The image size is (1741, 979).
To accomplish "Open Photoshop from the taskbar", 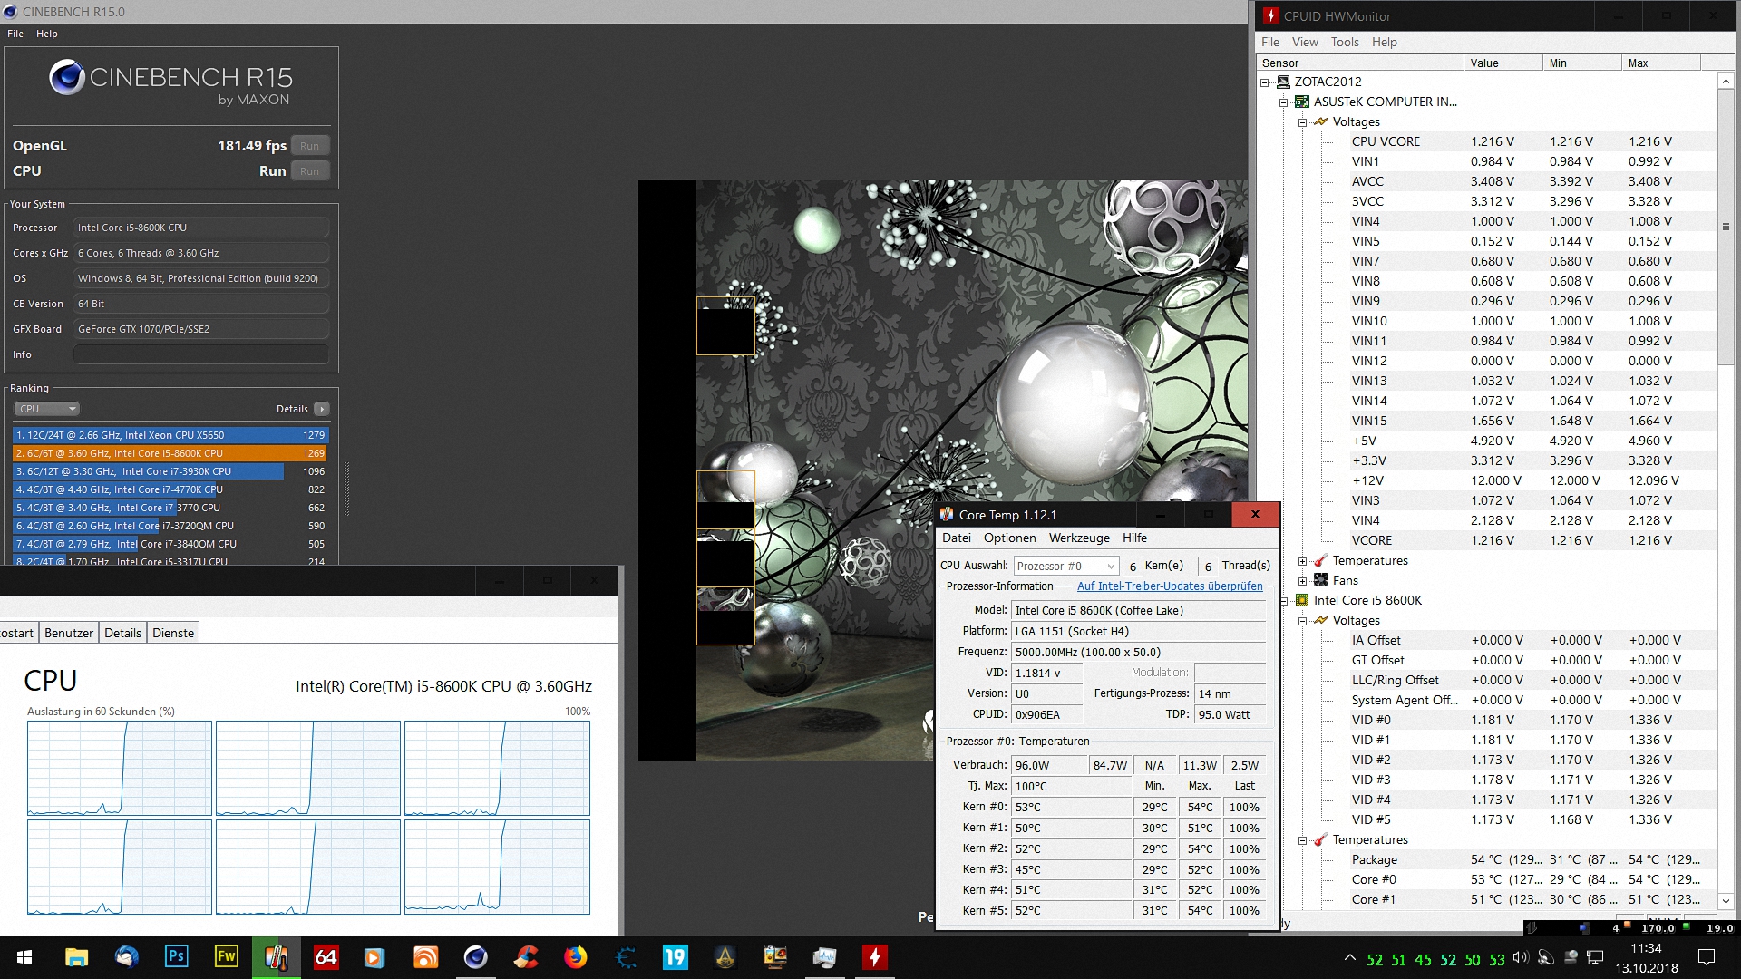I will point(176,957).
